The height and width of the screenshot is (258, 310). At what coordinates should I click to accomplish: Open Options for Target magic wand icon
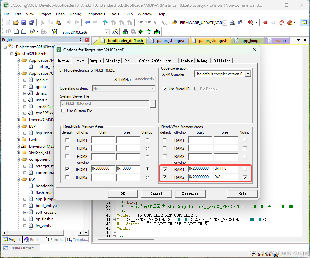pos(115,32)
